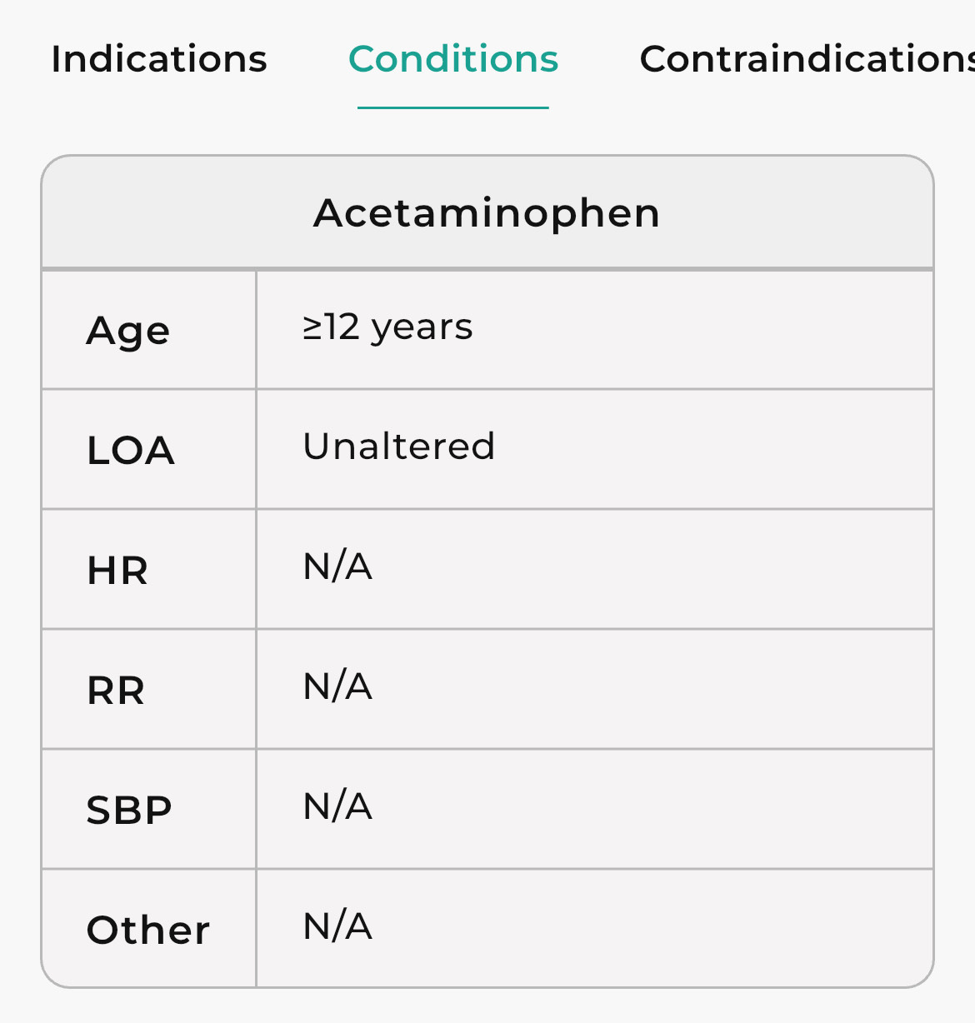This screenshot has width=975, height=1023.
Task: Tap the number 12 in age requirement
Action: pos(342,327)
